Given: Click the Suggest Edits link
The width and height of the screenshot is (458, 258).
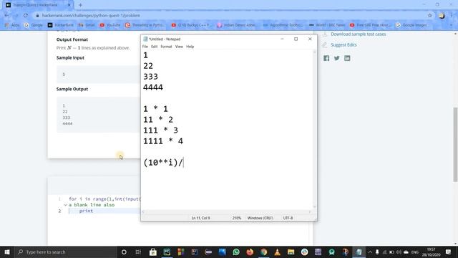Looking at the screenshot, I should click(343, 44).
